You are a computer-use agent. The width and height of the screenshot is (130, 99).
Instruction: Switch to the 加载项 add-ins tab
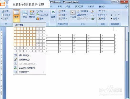point(91,7)
